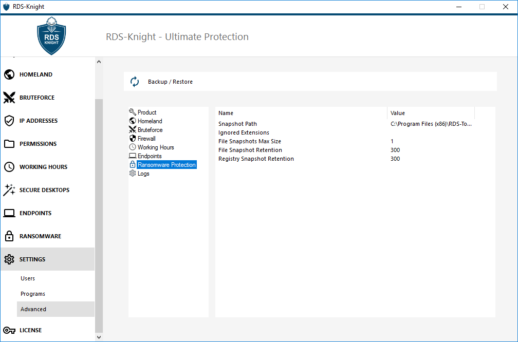Click the Working Hours clock sidebar icon
This screenshot has height=342, width=518.
coord(9,167)
